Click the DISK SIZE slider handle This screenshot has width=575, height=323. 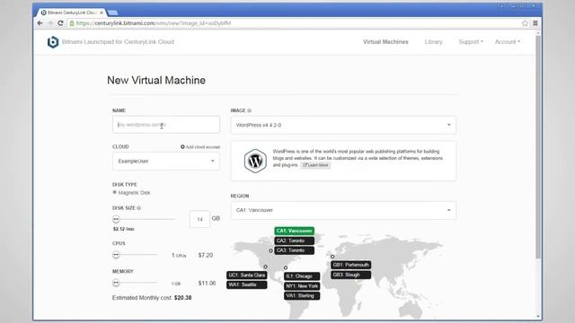click(x=116, y=219)
